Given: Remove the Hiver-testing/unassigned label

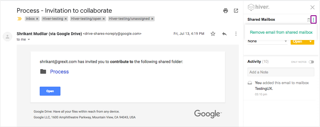Looking at the screenshot, I should [x=152, y=19].
